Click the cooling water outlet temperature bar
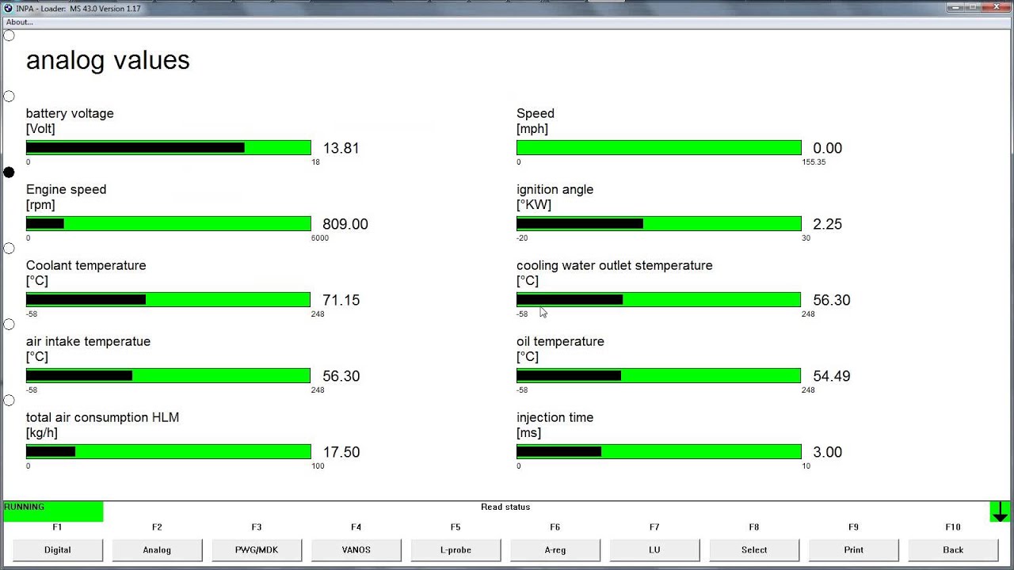The width and height of the screenshot is (1014, 570). pos(659,300)
